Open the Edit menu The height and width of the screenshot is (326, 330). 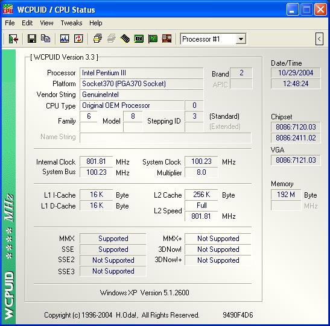[27, 23]
